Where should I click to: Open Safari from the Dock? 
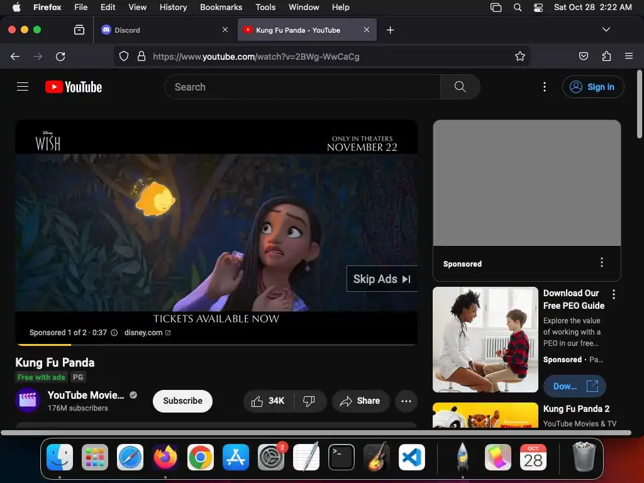pos(130,457)
